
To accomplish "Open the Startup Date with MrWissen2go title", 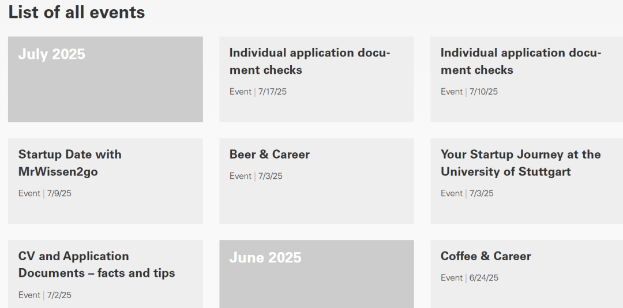I will pos(70,163).
